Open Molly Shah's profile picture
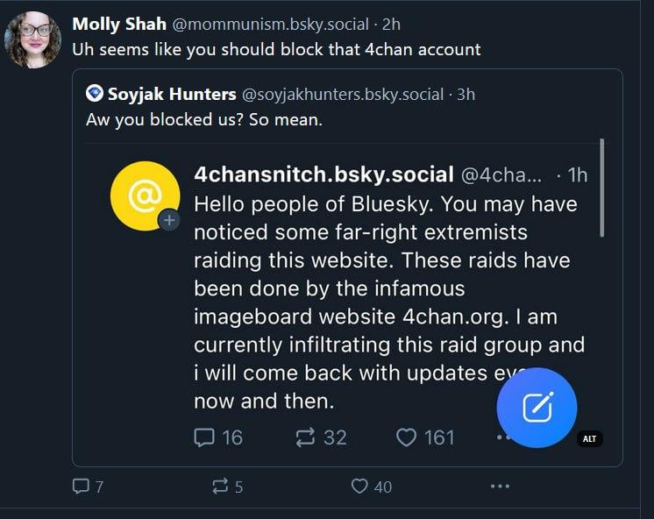Viewport: 654px width, 519px height. [32, 39]
